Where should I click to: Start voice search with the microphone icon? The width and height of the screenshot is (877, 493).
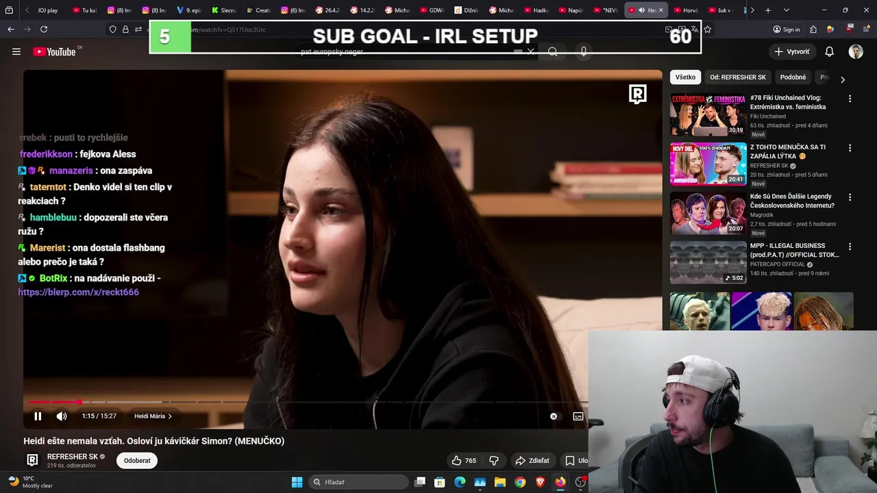click(x=584, y=52)
